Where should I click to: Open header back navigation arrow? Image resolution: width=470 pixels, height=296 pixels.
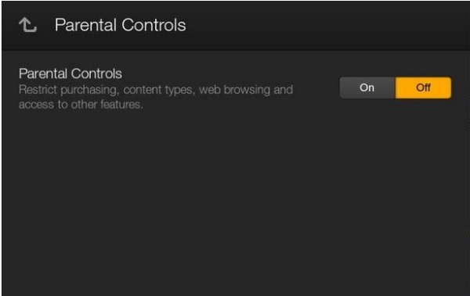(x=28, y=25)
